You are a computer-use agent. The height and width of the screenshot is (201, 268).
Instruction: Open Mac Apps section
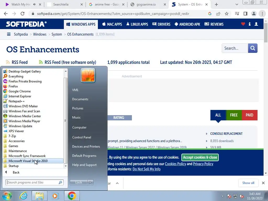click(112, 24)
